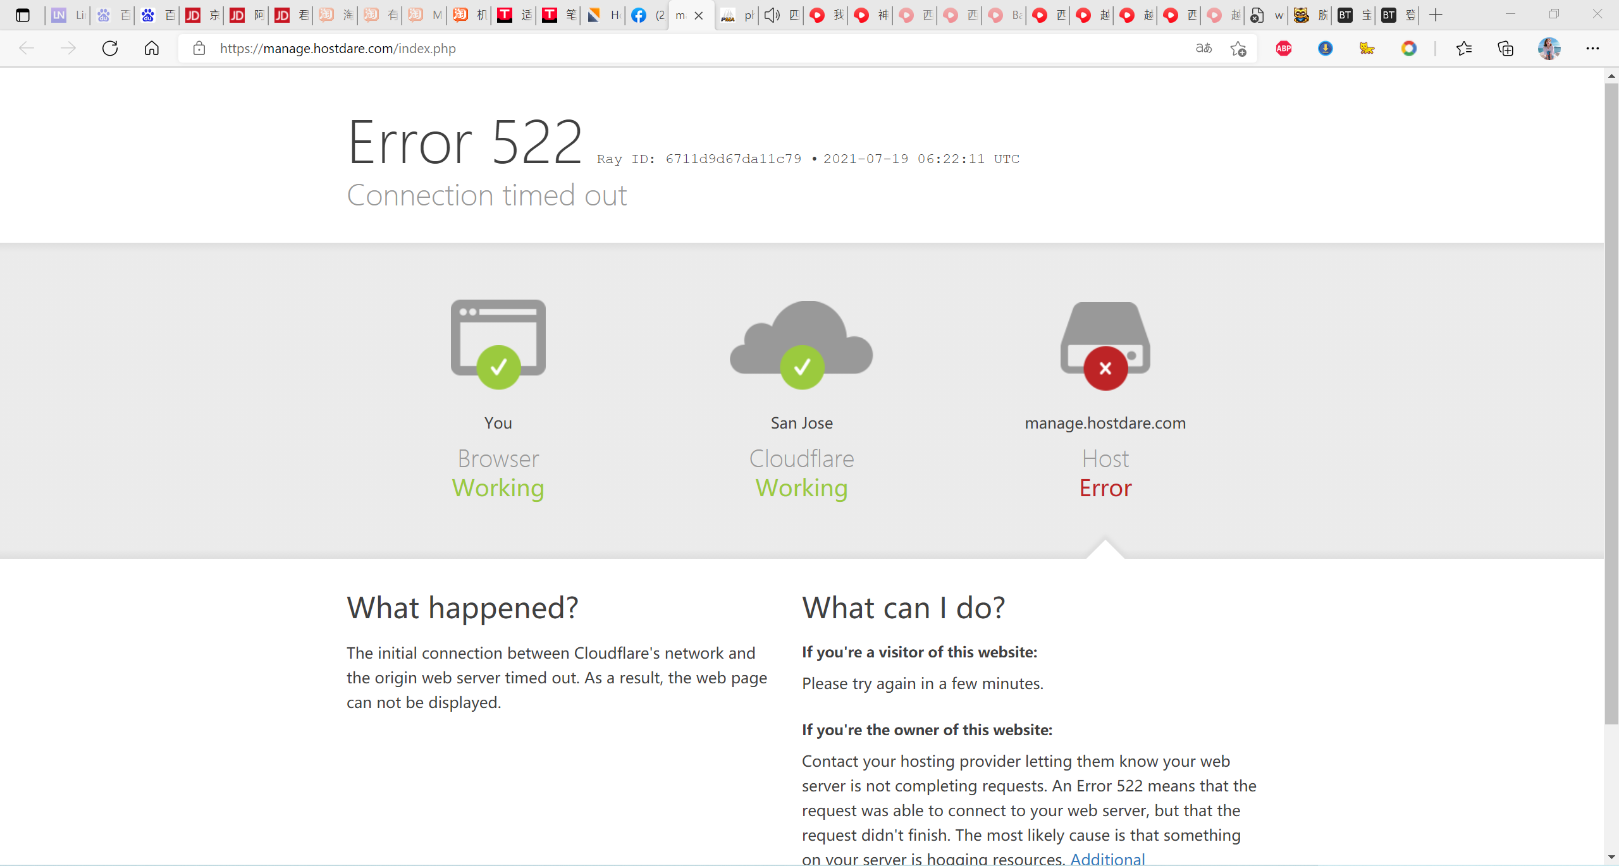Image resolution: width=1619 pixels, height=866 pixels.
Task: Click the What happened? heading
Action: tap(462, 608)
